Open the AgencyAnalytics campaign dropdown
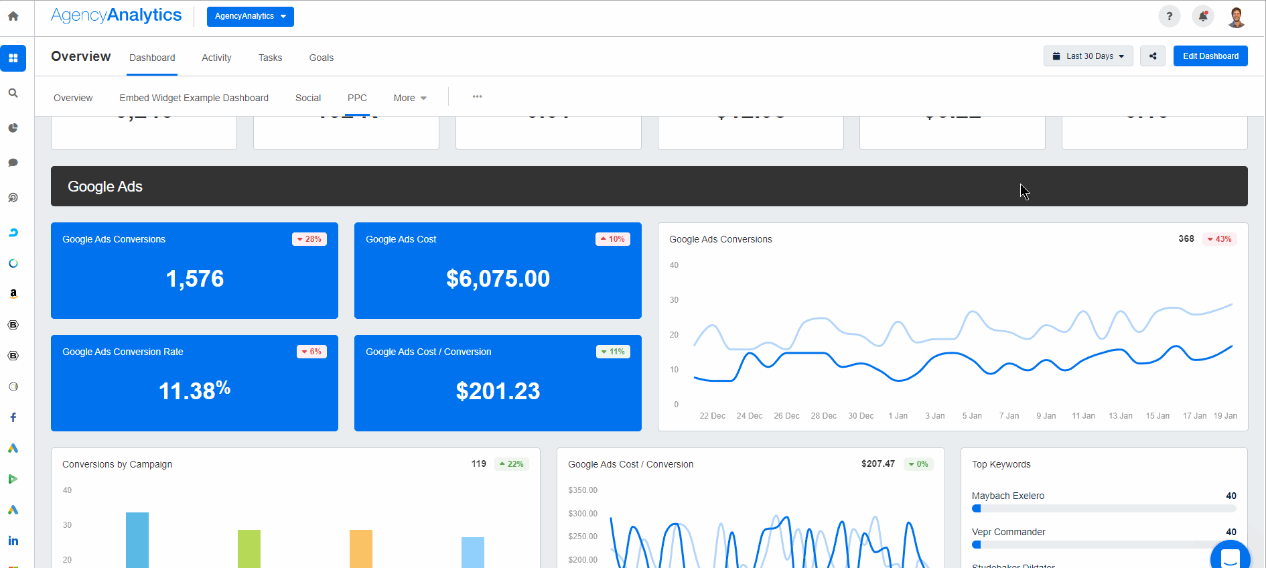Viewport: 1266px width, 568px height. [x=251, y=16]
